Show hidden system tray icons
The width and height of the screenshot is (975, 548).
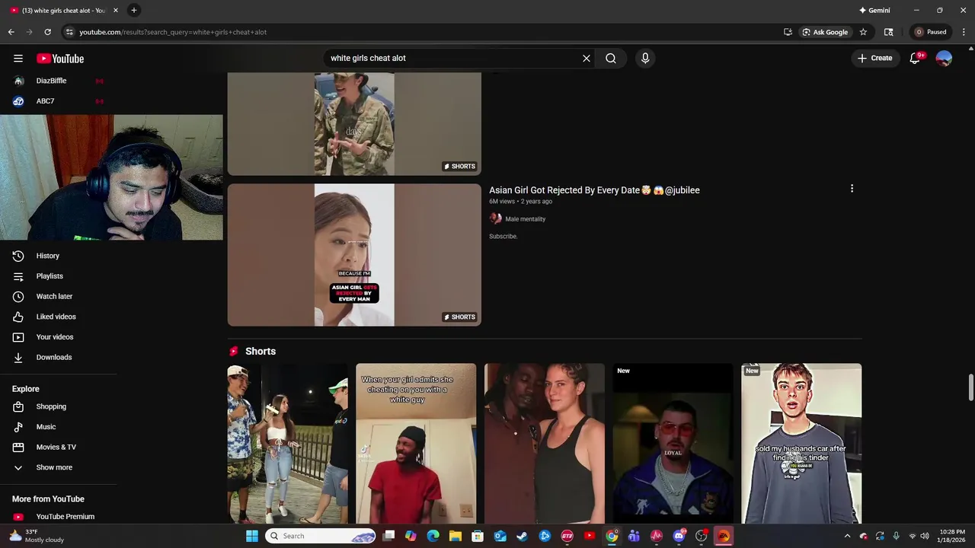[x=847, y=536]
